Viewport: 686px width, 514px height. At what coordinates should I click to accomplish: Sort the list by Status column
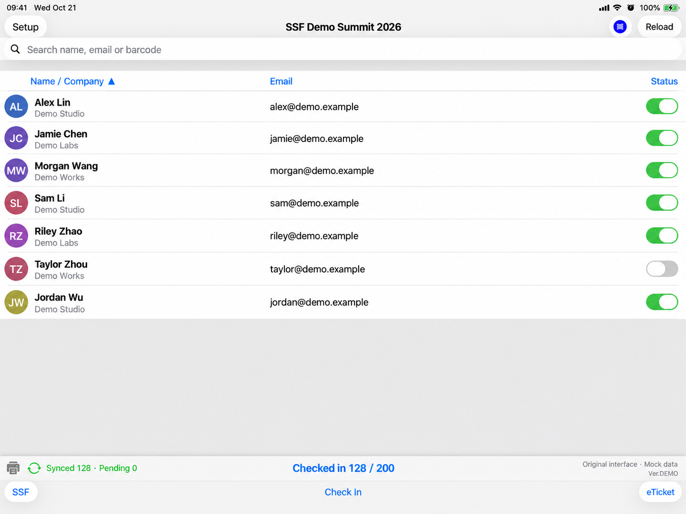pyautogui.click(x=664, y=81)
